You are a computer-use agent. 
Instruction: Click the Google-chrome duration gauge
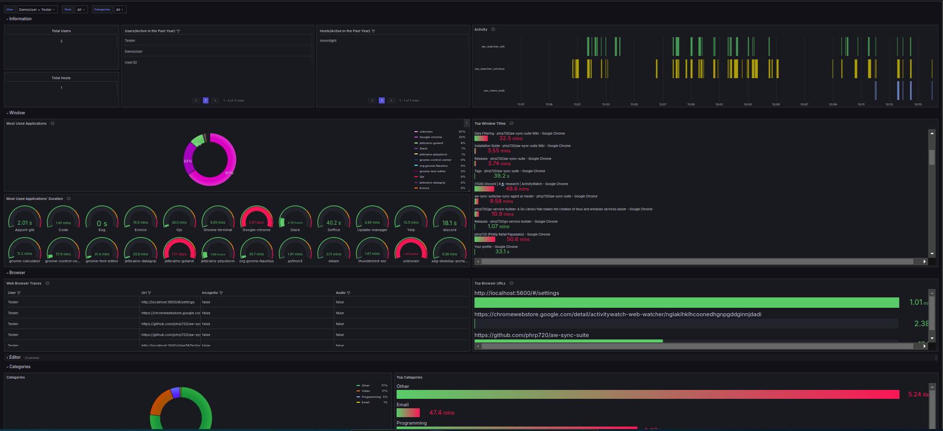click(257, 218)
